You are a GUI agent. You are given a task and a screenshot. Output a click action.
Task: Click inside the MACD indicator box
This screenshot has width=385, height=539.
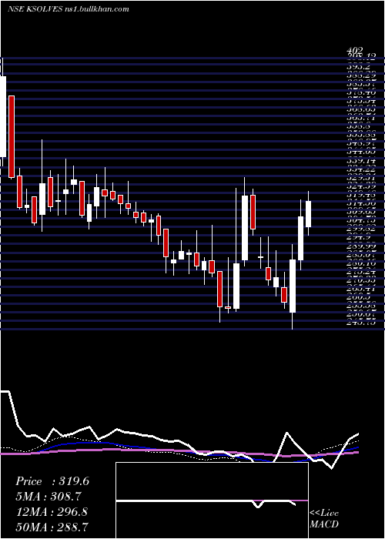point(212,500)
